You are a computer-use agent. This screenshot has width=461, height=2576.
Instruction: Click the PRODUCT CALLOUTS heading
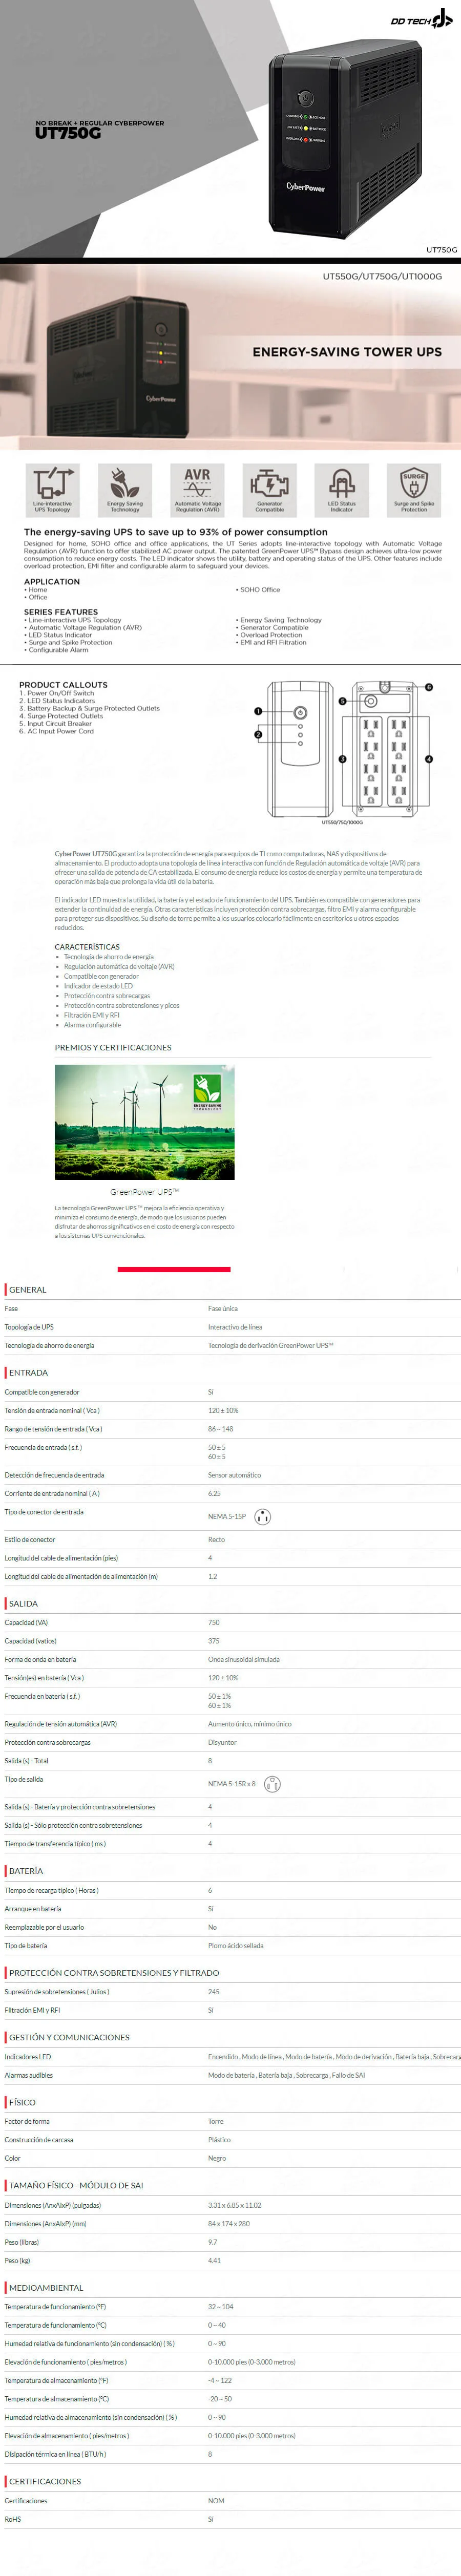coord(63,685)
